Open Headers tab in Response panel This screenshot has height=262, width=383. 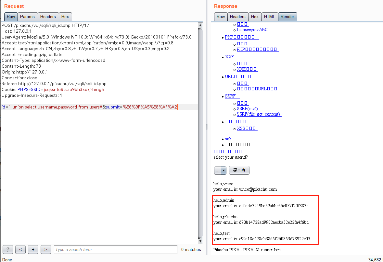tap(238, 17)
